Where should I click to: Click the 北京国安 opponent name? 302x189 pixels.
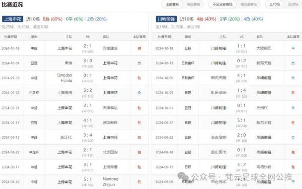pos(110,152)
